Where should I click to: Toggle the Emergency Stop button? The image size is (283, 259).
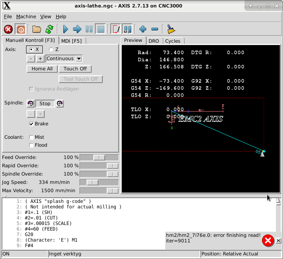(x=8, y=29)
